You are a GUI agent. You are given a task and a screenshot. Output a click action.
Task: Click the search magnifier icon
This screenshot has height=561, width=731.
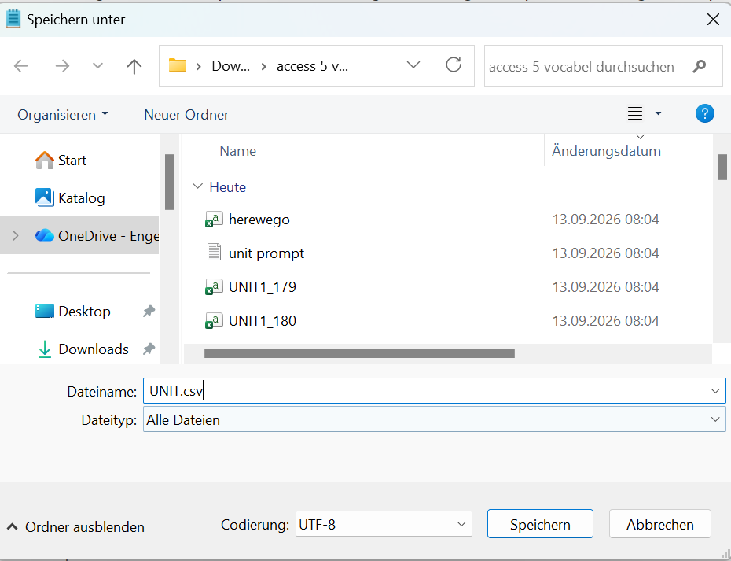point(700,66)
